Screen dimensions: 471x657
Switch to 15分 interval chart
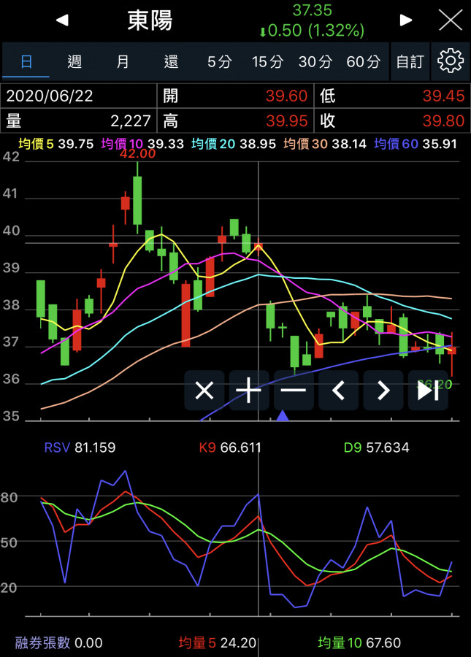(267, 61)
